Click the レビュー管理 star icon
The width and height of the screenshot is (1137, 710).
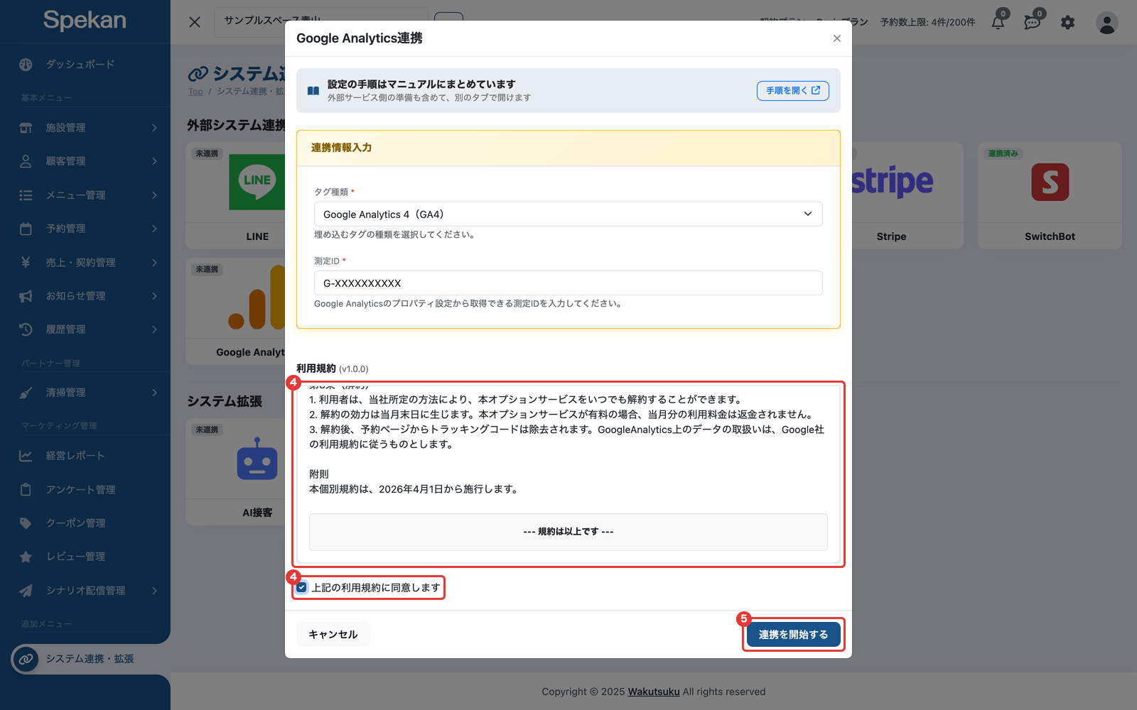(26, 557)
